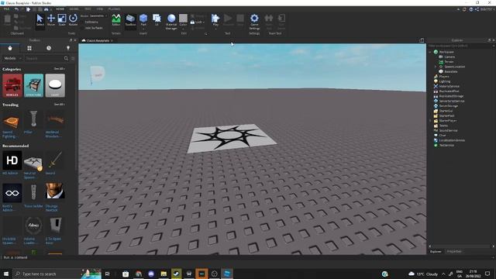Open the Material Manager

point(171,22)
